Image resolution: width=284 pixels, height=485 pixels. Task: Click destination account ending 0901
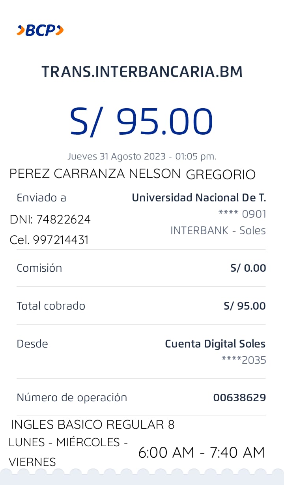(242, 214)
